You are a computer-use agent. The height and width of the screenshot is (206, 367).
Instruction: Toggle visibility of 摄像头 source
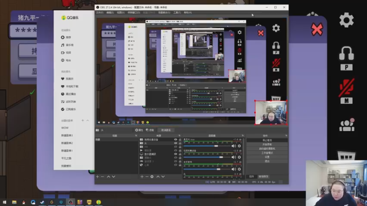click(176, 157)
